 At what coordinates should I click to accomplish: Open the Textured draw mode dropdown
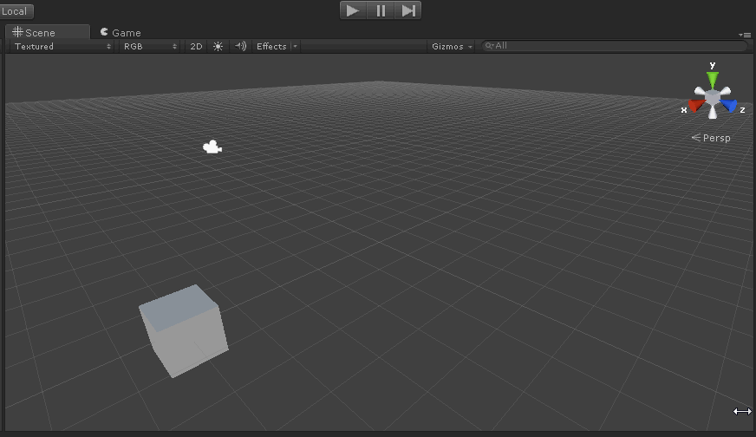[x=62, y=46]
